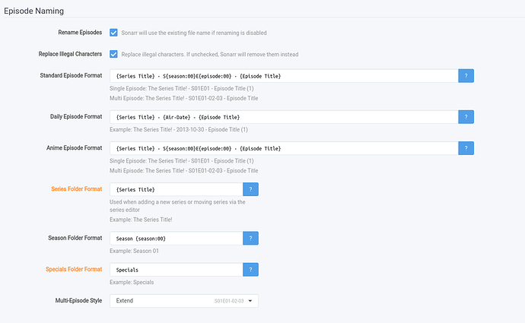Click the Series Folder Format input field

[x=176, y=189]
